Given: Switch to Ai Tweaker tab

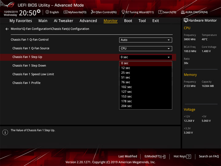Looking at the screenshot, I should coord(64,21).
